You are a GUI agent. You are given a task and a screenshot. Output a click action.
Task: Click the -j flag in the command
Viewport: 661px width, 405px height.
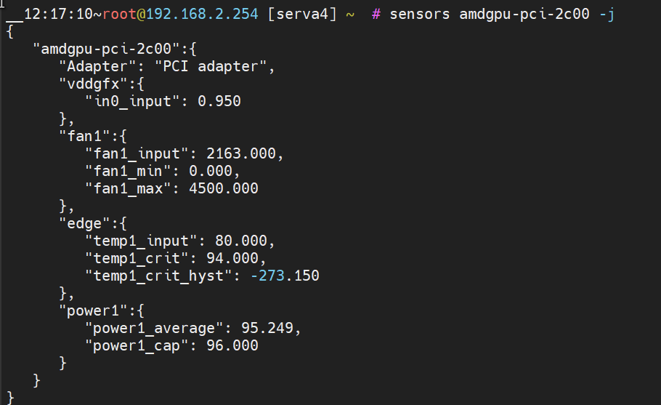(607, 15)
